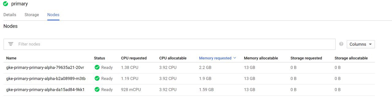Image resolution: width=392 pixels, height=110 pixels.
Task: Open the help question mark icon
Action: [341, 44]
